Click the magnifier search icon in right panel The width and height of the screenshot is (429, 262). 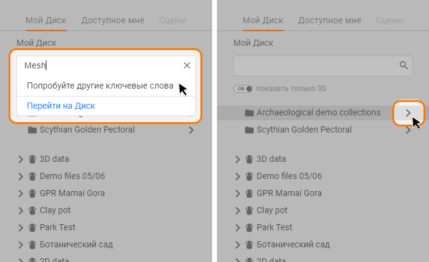point(403,65)
